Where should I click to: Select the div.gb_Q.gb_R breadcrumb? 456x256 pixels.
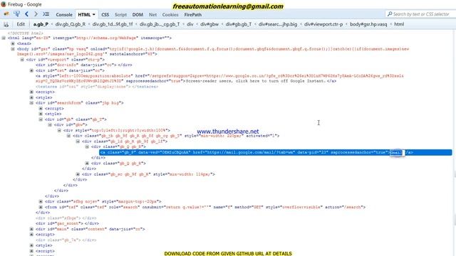pos(71,24)
